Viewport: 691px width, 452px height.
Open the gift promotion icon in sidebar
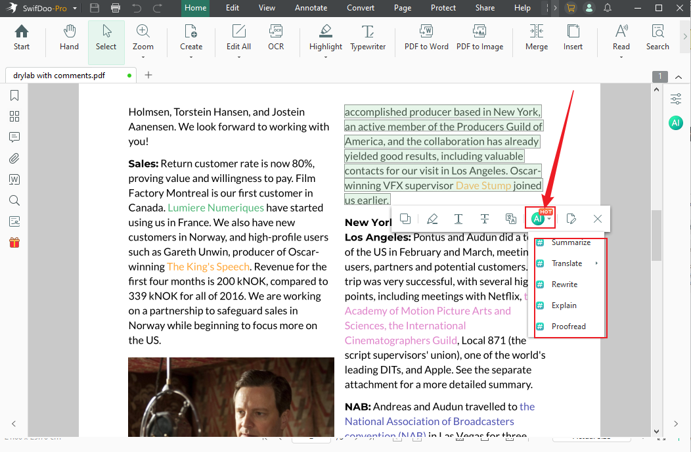pyautogui.click(x=14, y=242)
